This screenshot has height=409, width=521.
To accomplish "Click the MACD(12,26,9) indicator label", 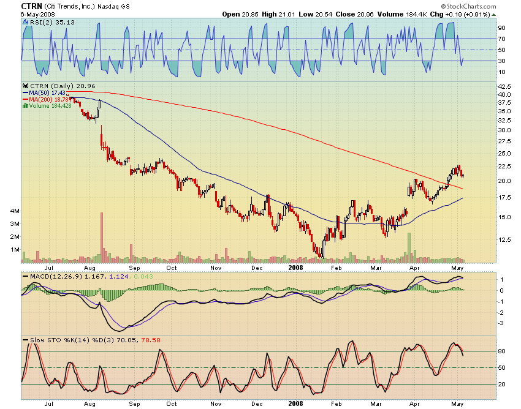I will point(56,276).
